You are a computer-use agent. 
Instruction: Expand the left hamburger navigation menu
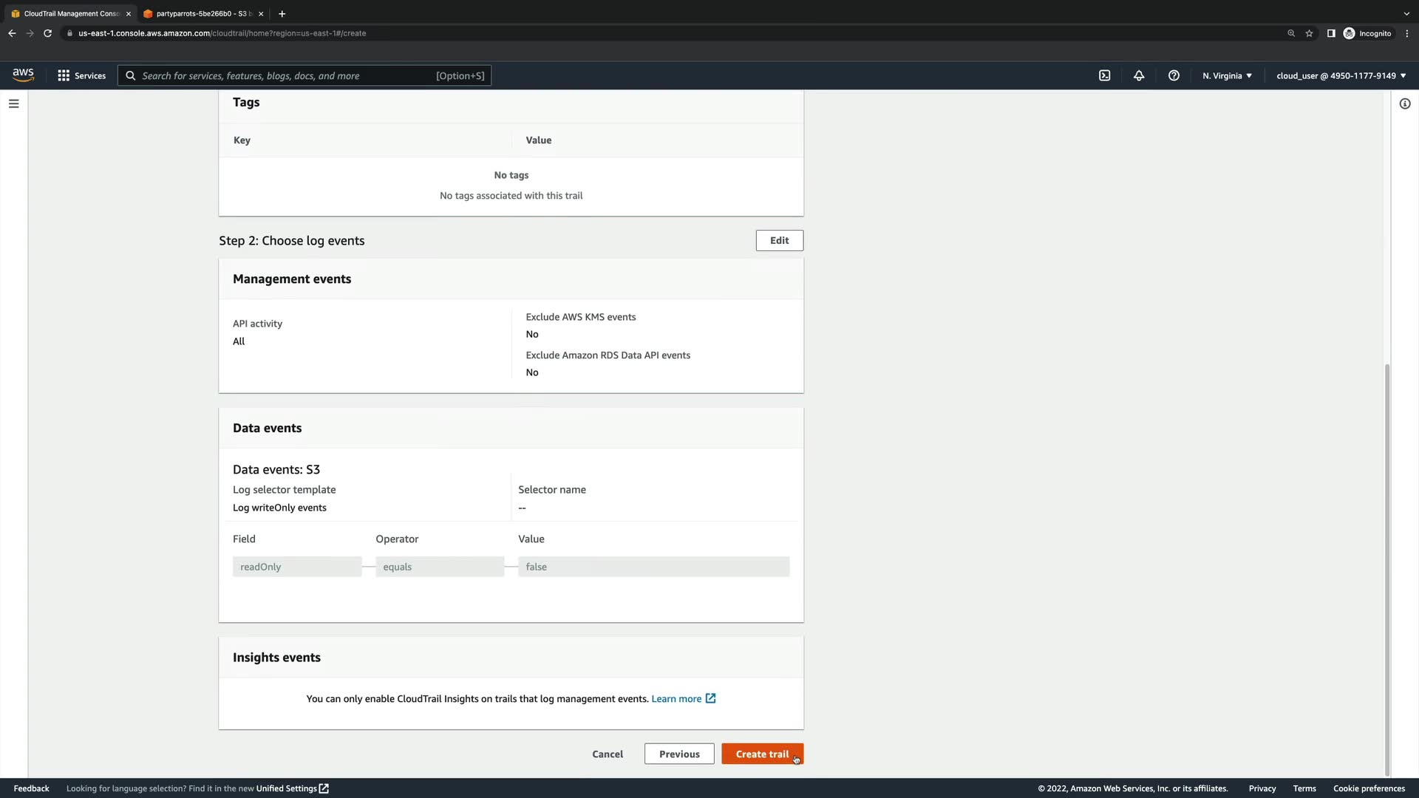tap(13, 103)
